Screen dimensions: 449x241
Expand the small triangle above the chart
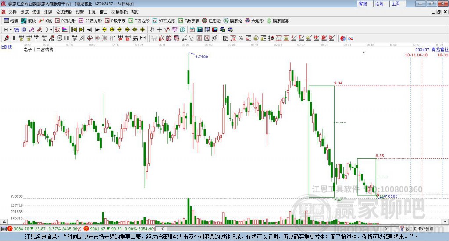click(363, 52)
